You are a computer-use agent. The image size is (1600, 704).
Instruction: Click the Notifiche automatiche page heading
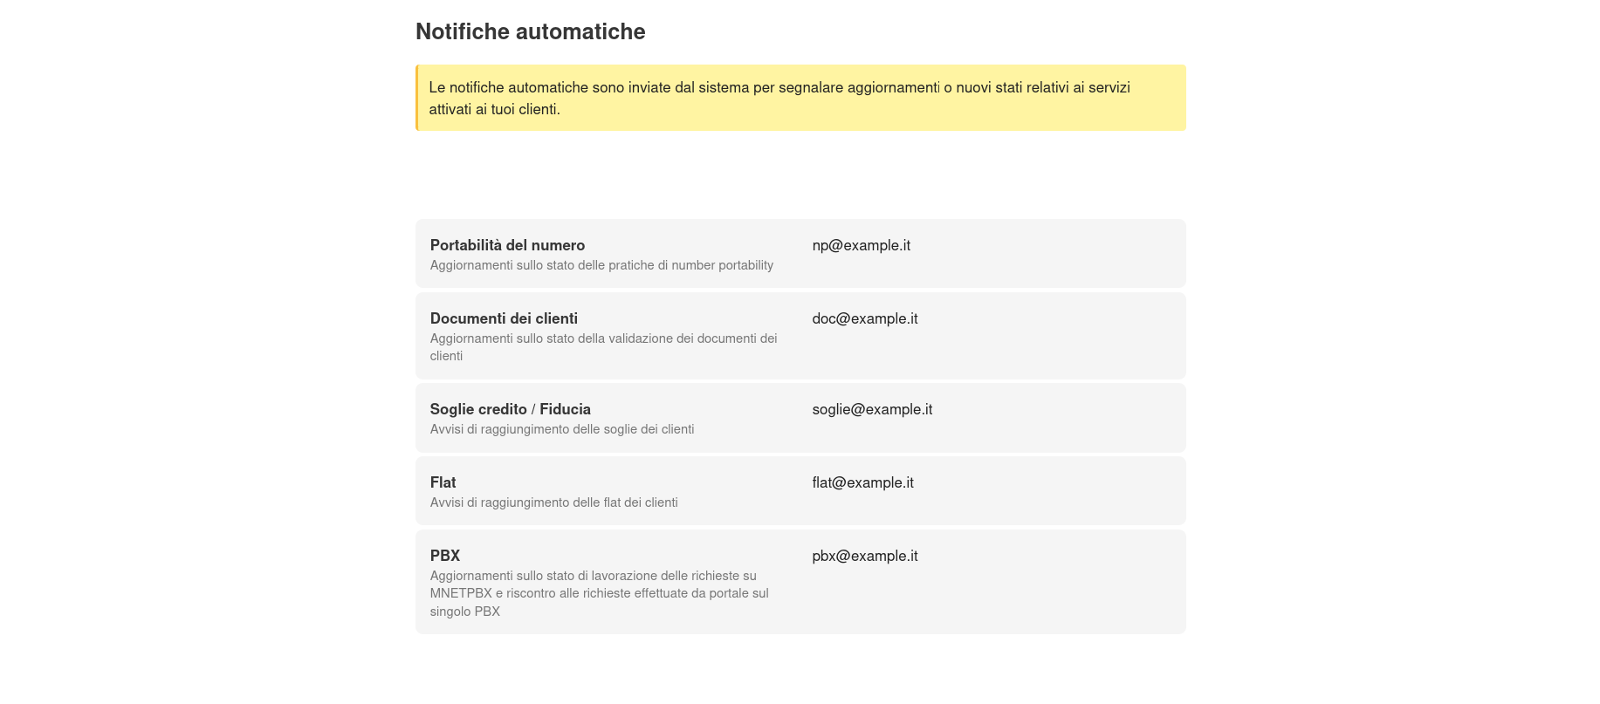pos(530,31)
